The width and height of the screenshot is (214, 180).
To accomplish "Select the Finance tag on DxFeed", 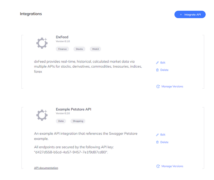I will click(x=62, y=49).
